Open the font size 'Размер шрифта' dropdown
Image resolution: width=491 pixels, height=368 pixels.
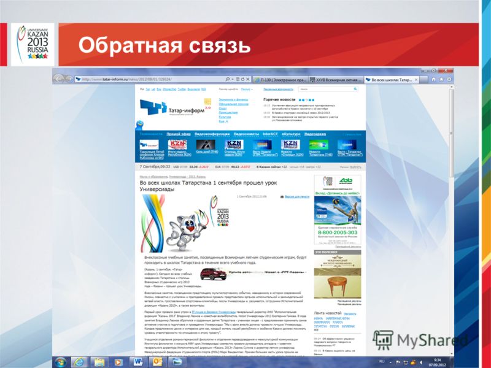(247, 89)
